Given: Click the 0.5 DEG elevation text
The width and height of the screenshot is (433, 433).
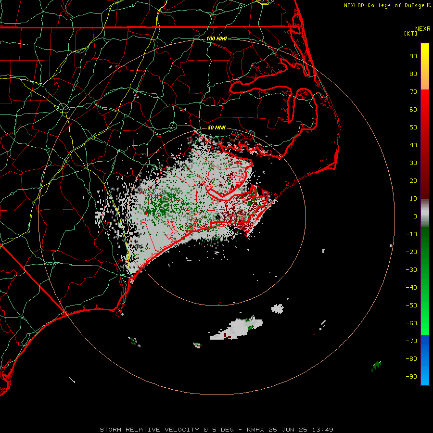Looking at the screenshot, I should pyautogui.click(x=219, y=430).
